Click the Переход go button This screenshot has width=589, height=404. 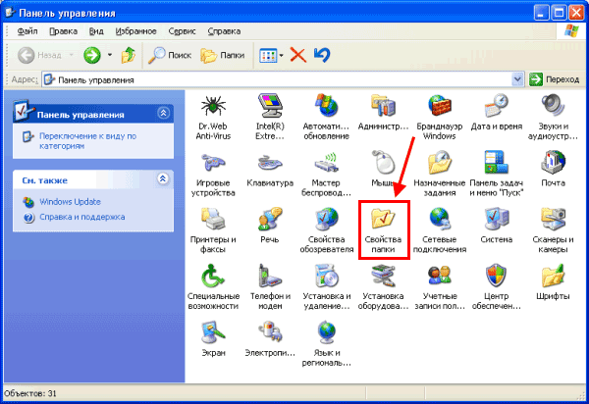[556, 78]
